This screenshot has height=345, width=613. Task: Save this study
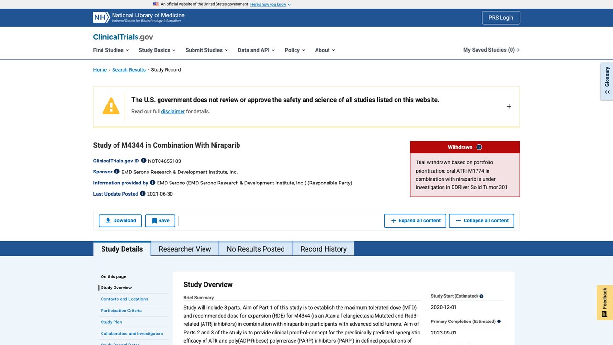(160, 220)
